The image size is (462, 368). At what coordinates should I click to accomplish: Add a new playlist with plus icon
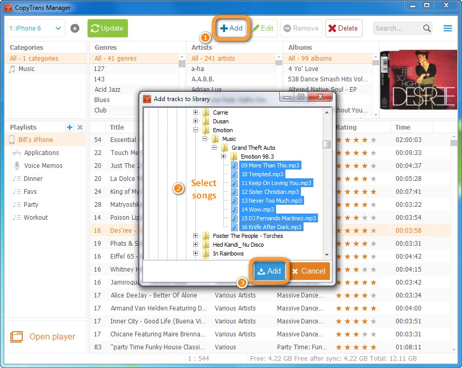point(69,128)
